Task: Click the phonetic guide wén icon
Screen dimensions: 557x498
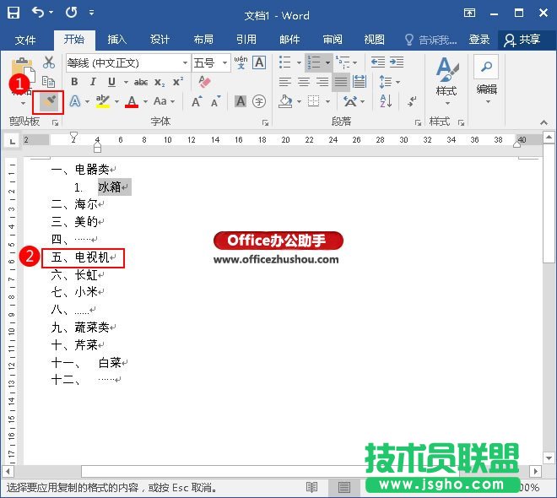Action: (x=241, y=62)
